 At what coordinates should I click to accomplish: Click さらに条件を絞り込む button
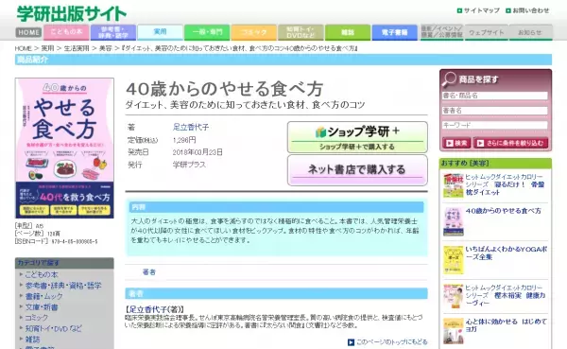(x=510, y=143)
